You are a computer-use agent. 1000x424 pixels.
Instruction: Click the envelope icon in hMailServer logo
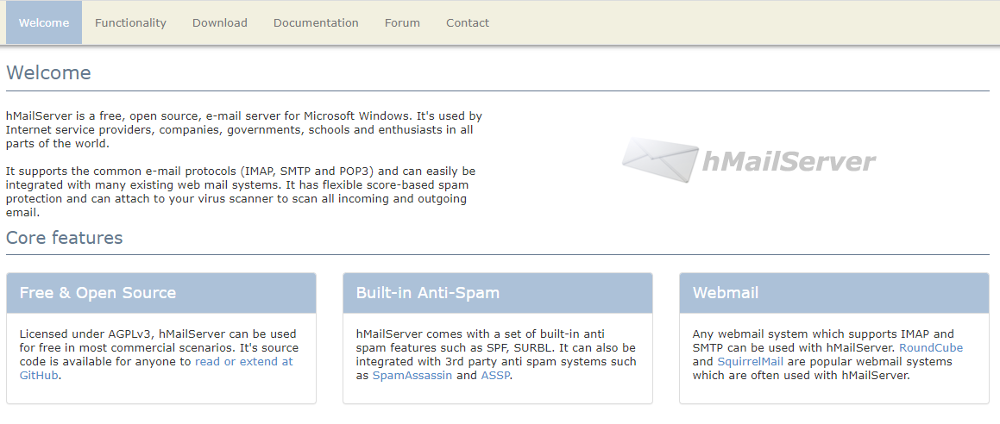click(660, 159)
